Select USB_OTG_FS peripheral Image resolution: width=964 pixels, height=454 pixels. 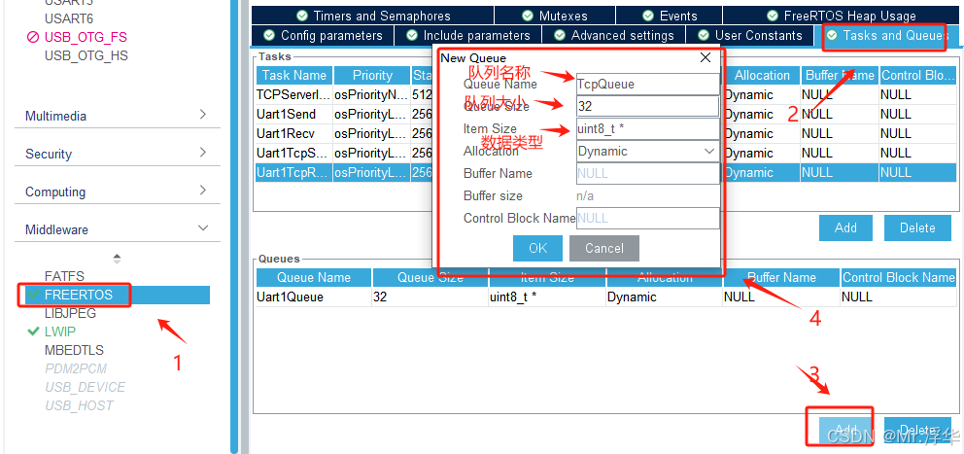click(86, 38)
